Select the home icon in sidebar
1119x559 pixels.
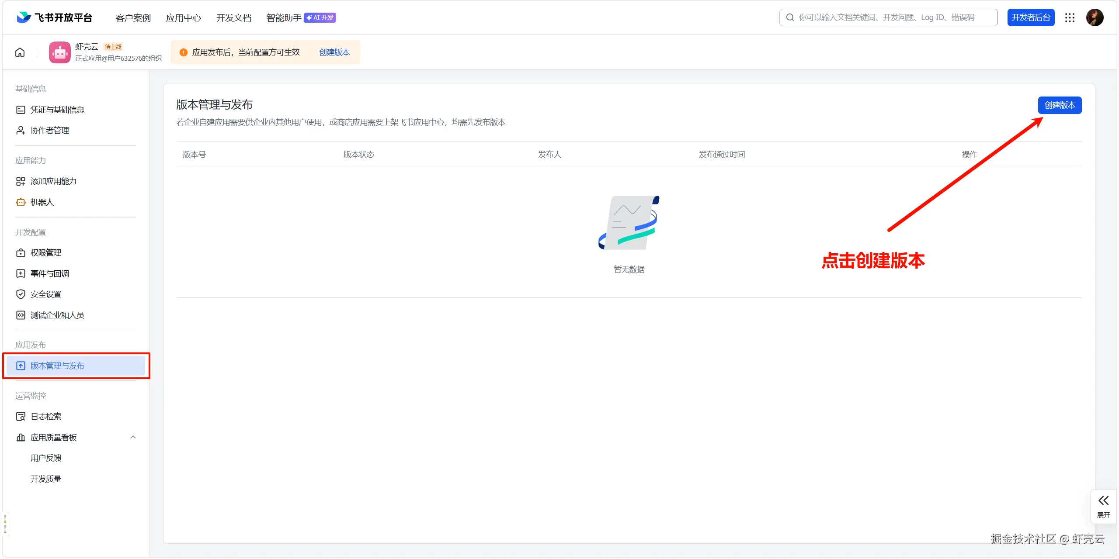[20, 52]
